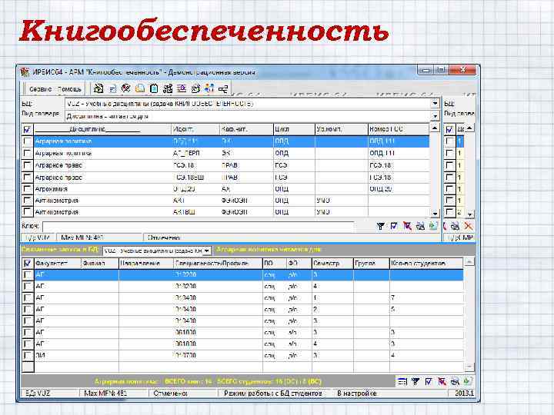Check the first Аграрное право row checkbox
The width and height of the screenshot is (554, 415).
coord(27,165)
